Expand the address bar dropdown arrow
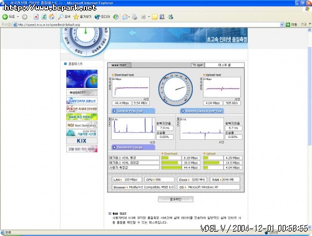 282,24
